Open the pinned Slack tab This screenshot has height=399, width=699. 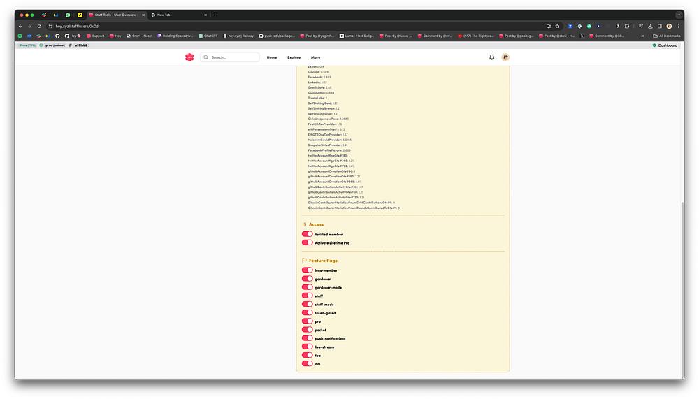pos(43,15)
